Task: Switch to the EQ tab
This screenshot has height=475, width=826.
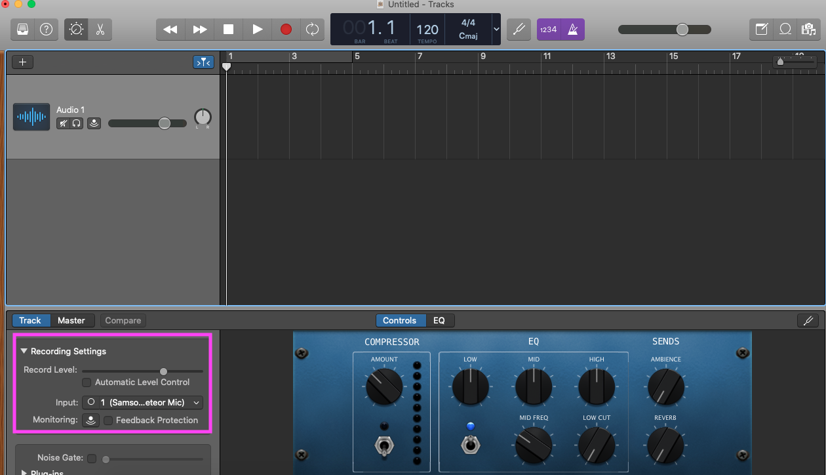Action: pos(439,320)
